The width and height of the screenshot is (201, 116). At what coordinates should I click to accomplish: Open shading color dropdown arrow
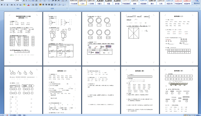tap(61, 5)
